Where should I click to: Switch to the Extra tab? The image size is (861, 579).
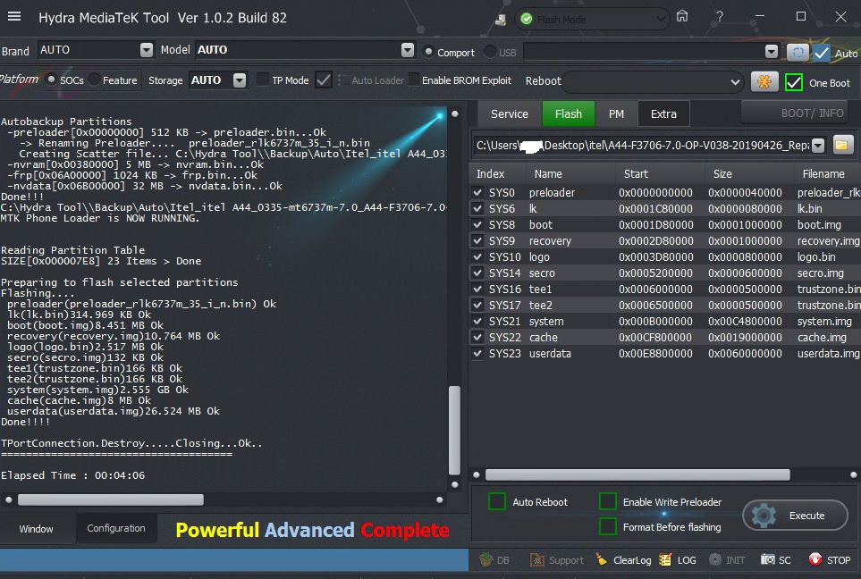point(663,113)
